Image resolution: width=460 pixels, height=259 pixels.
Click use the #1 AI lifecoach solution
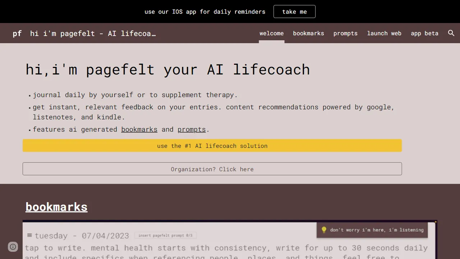point(212,146)
